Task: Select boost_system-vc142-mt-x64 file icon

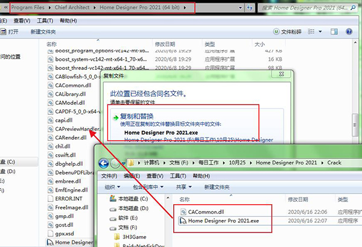Action: tap(50, 59)
